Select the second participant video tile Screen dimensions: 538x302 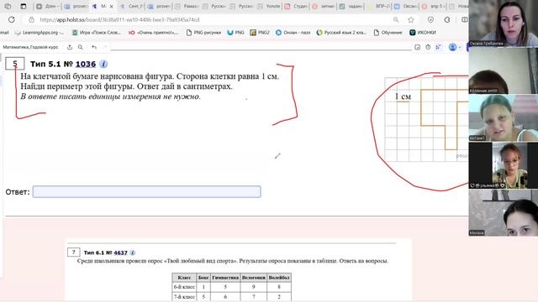pos(504,70)
